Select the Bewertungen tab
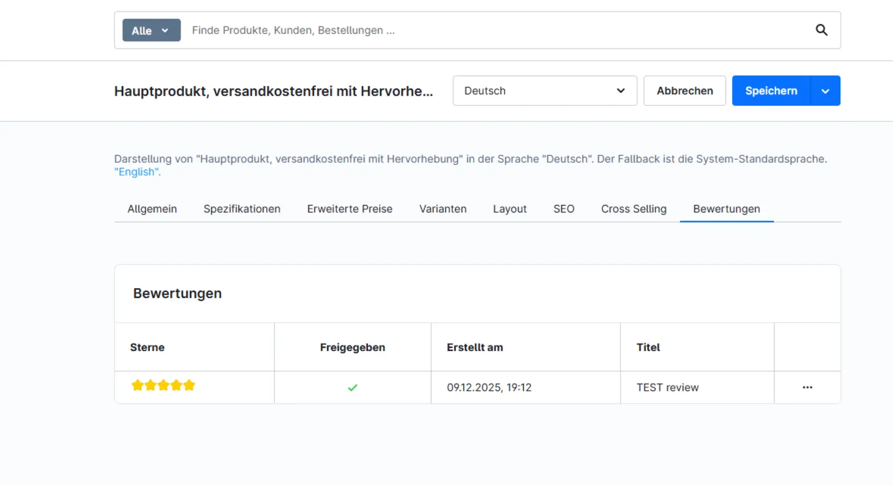This screenshot has height=486, width=893. coord(726,209)
